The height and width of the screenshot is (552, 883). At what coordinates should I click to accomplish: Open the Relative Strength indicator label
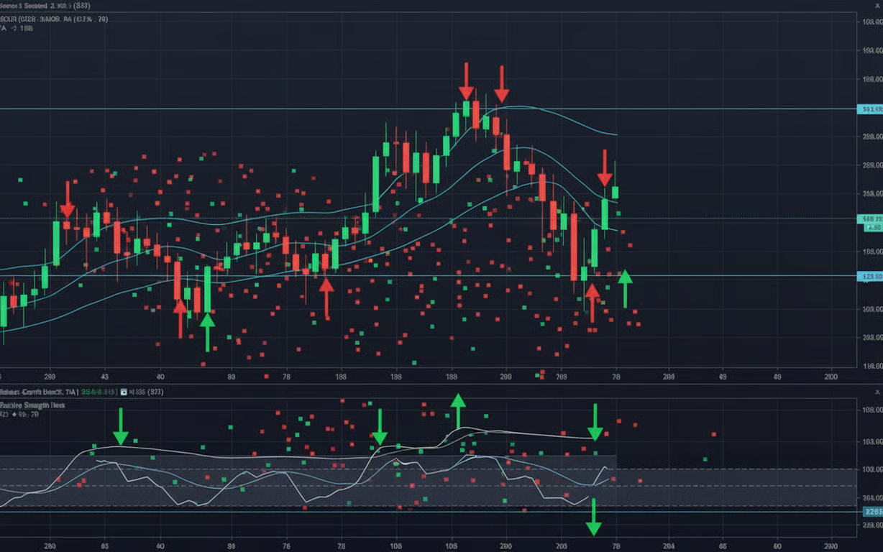(32, 405)
